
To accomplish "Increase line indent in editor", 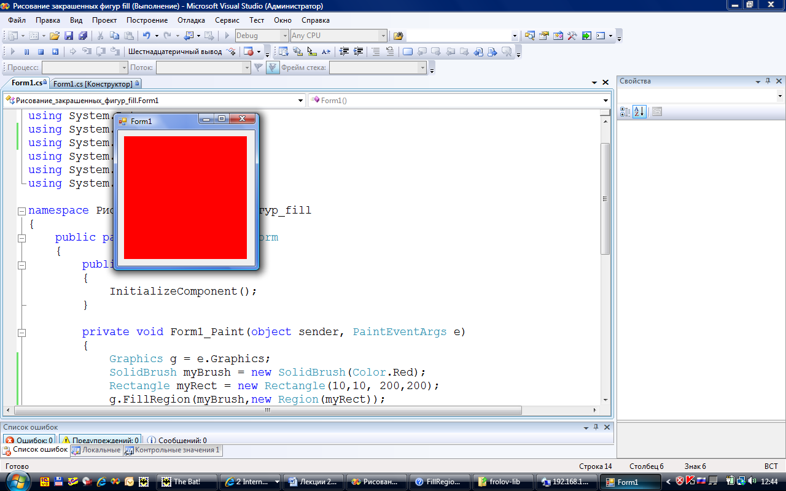I will pyautogui.click(x=359, y=52).
